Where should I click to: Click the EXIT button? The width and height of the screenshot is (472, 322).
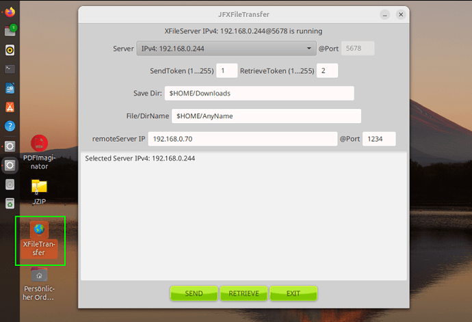[x=293, y=293]
